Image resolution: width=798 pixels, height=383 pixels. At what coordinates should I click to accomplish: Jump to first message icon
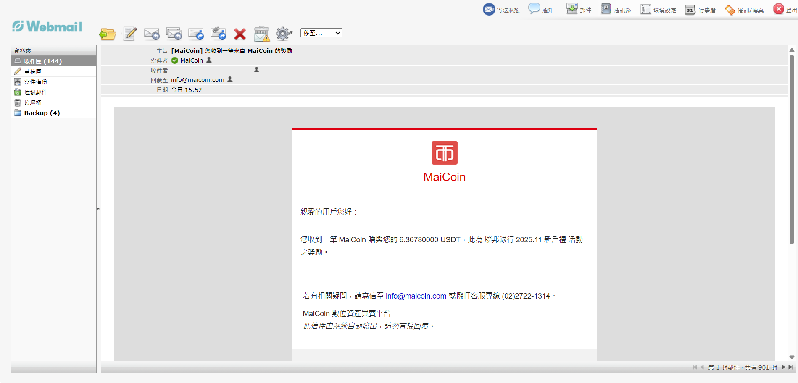(x=695, y=367)
